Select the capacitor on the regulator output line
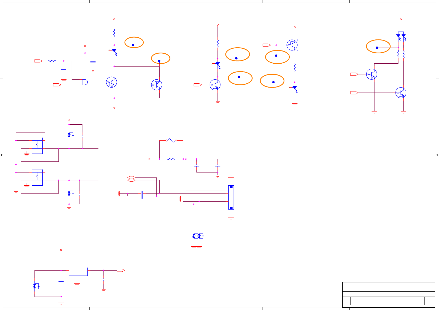Image resolution: width=439 pixels, height=310 pixels. coord(103,279)
